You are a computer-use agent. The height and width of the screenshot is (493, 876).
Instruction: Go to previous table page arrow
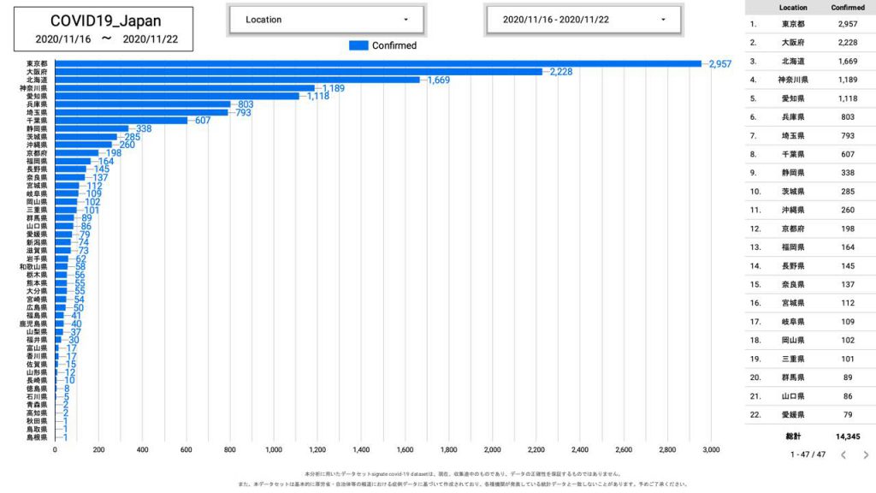pos(843,455)
